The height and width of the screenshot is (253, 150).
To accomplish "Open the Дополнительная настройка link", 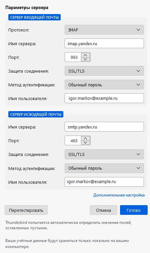I will point(119,195).
